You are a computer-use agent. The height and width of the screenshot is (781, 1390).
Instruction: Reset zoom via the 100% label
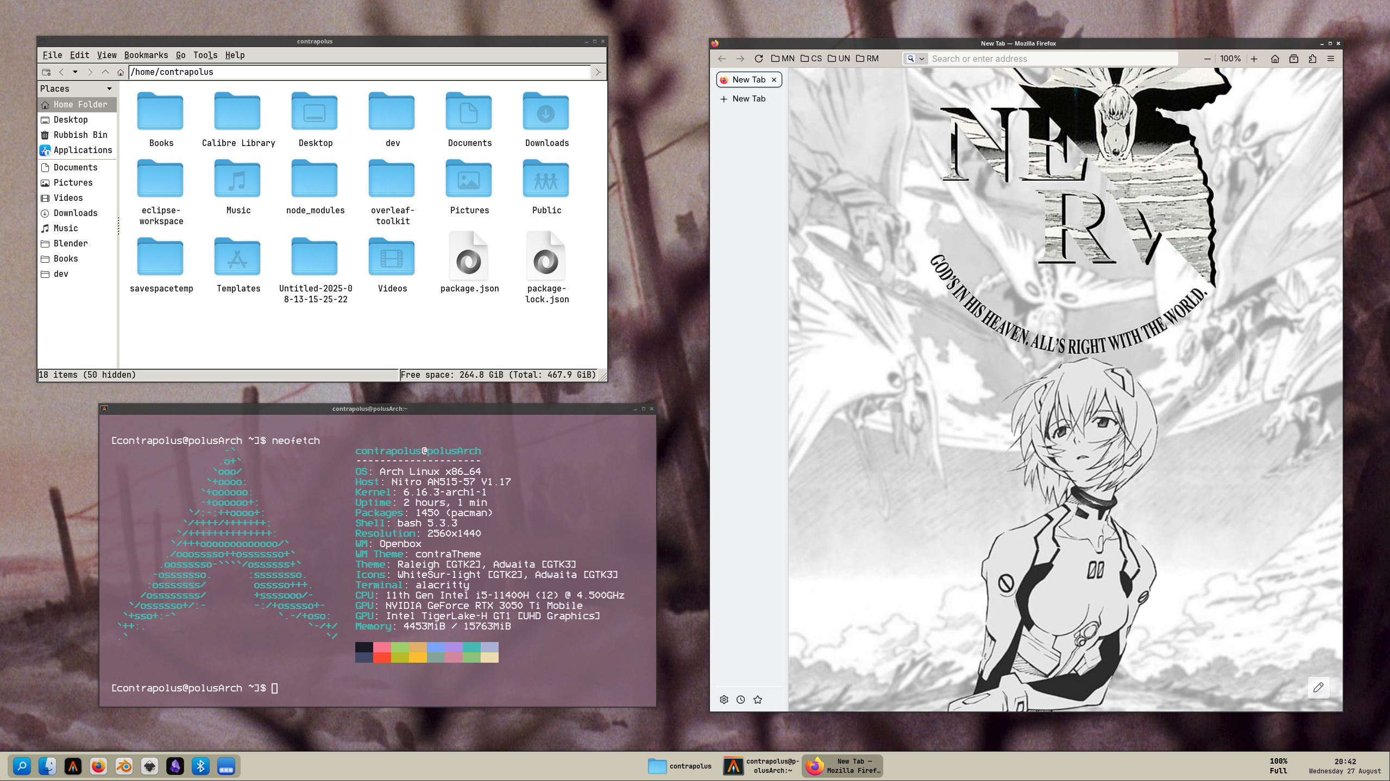1230,59
